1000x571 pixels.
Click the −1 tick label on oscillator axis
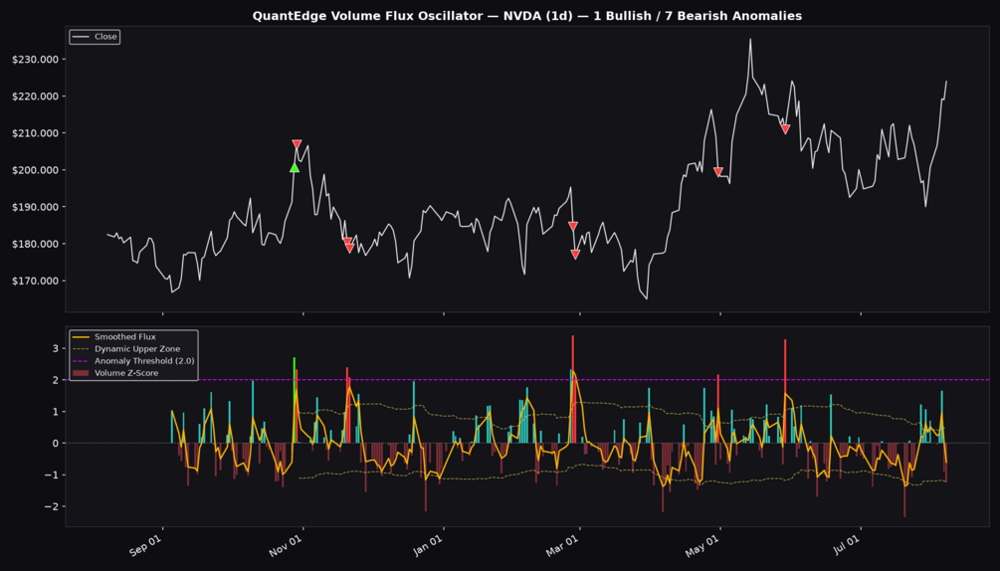coord(53,476)
